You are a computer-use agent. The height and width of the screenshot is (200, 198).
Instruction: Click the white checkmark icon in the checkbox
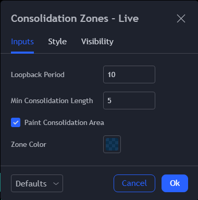(16, 122)
